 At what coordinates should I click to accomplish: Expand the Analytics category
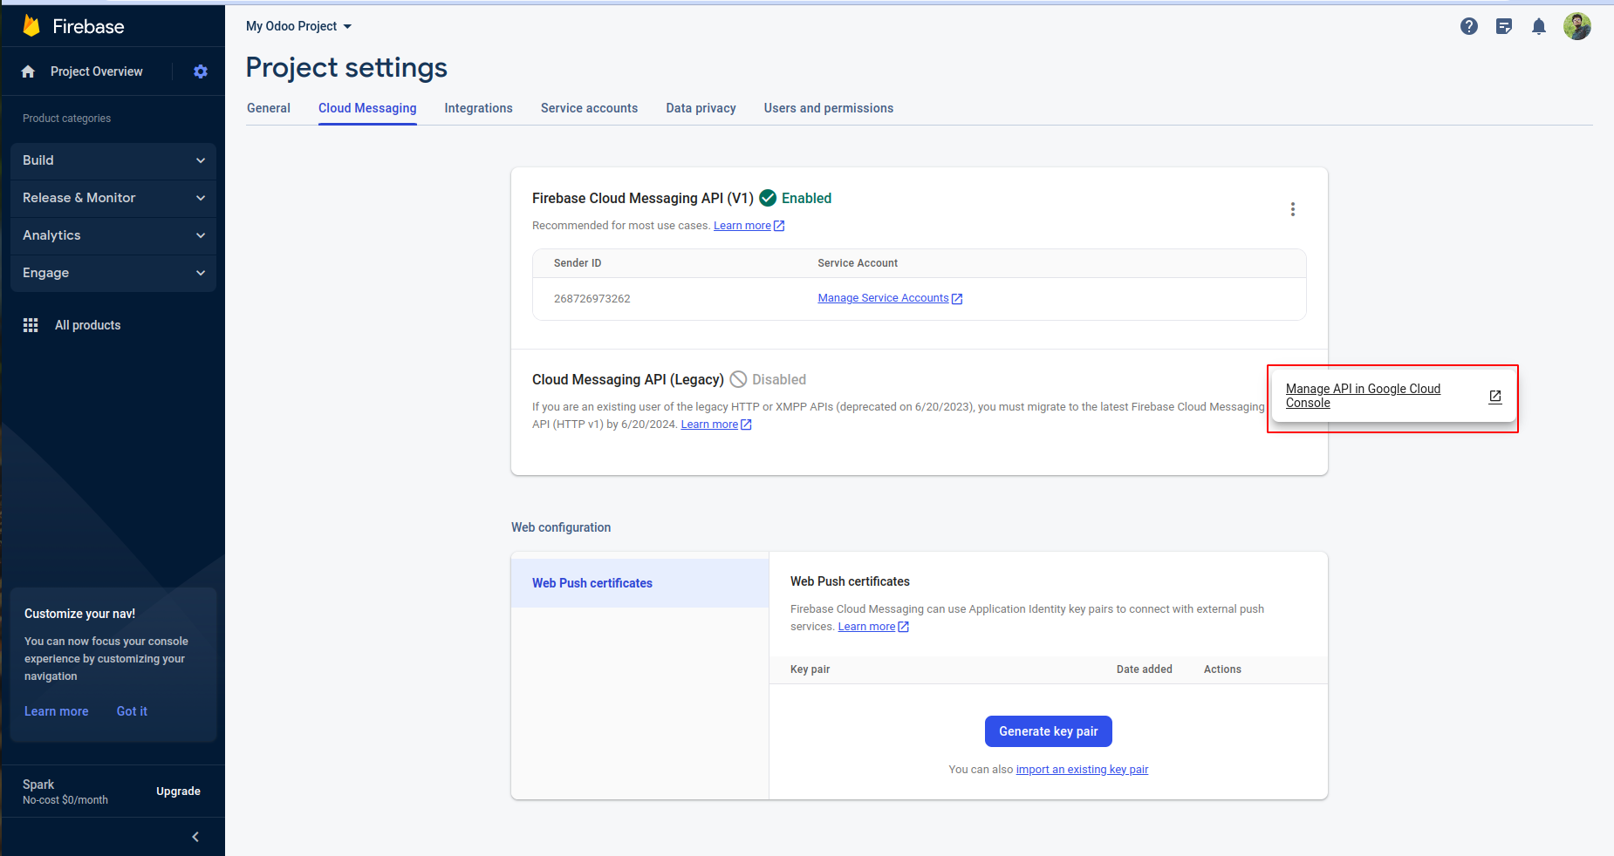pos(113,235)
